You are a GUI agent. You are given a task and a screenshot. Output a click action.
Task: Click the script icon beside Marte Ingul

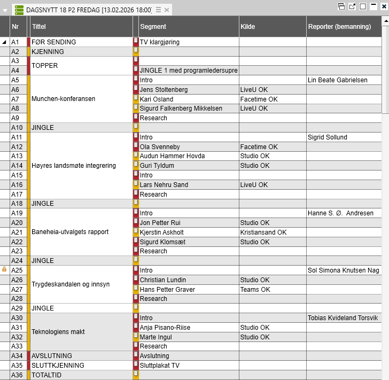coord(136,337)
